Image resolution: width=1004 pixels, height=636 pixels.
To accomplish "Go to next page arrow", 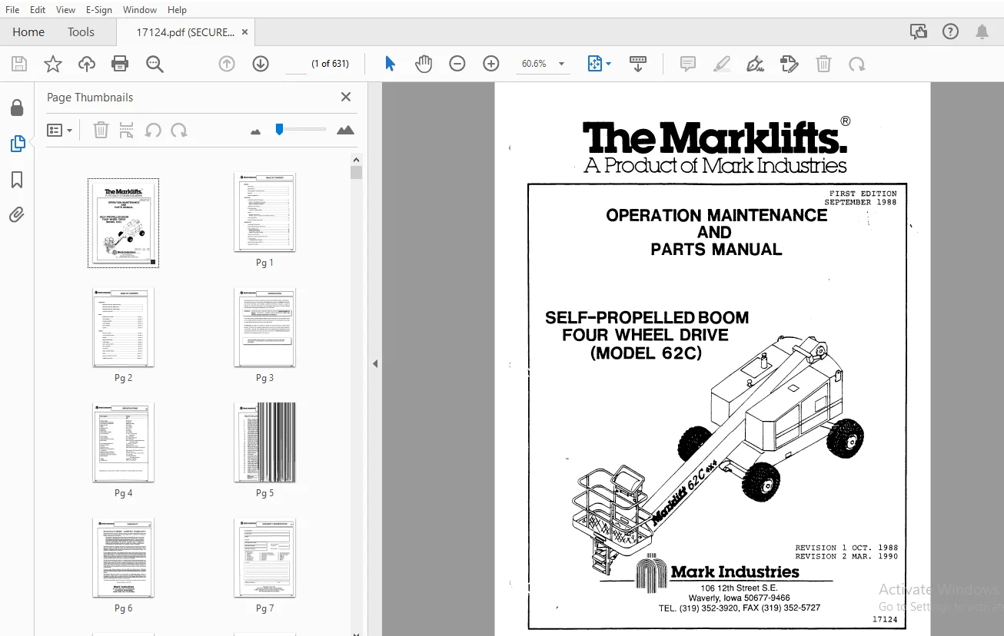I will [261, 64].
